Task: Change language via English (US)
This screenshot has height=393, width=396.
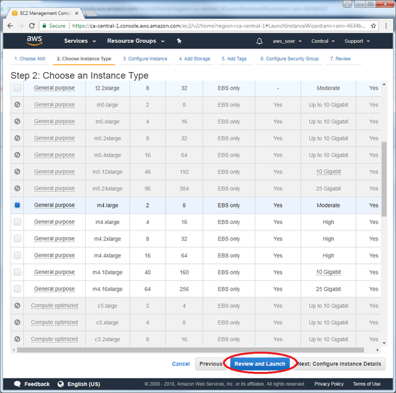Action: pyautogui.click(x=84, y=384)
